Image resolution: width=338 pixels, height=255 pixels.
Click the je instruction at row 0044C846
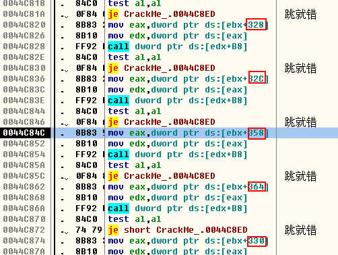162,122
